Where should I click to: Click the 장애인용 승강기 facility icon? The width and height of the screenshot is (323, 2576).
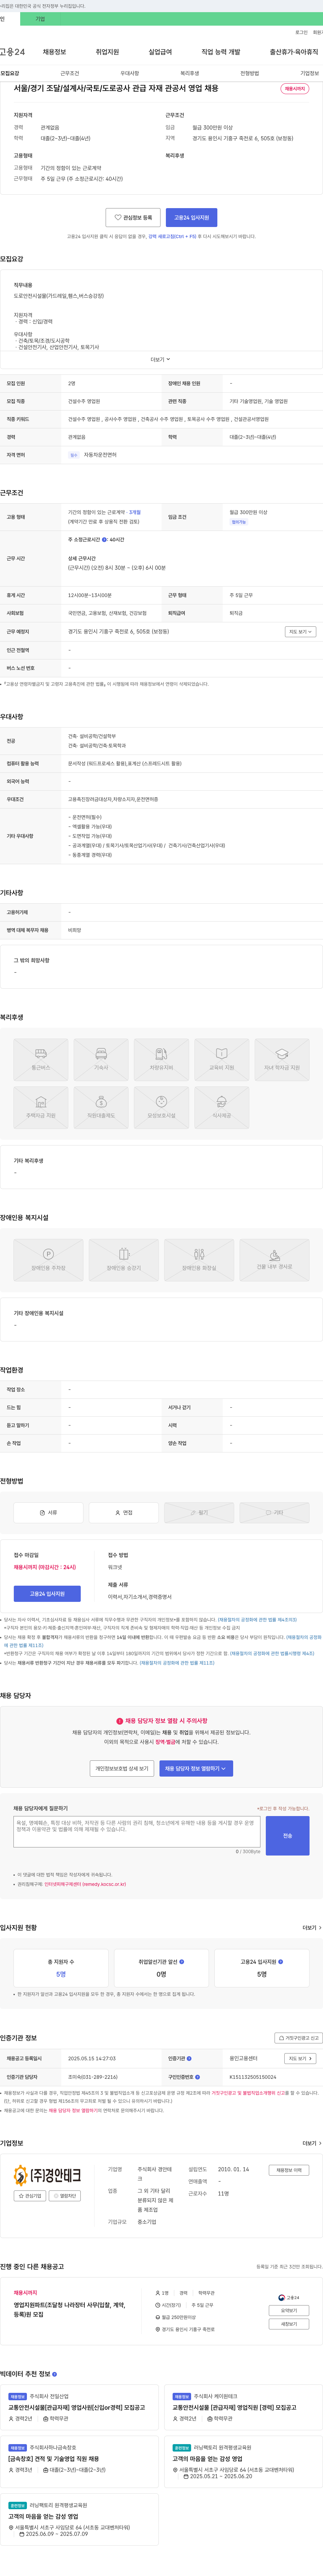pyautogui.click(x=123, y=1259)
